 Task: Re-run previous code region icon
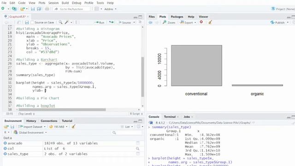click(111, 22)
